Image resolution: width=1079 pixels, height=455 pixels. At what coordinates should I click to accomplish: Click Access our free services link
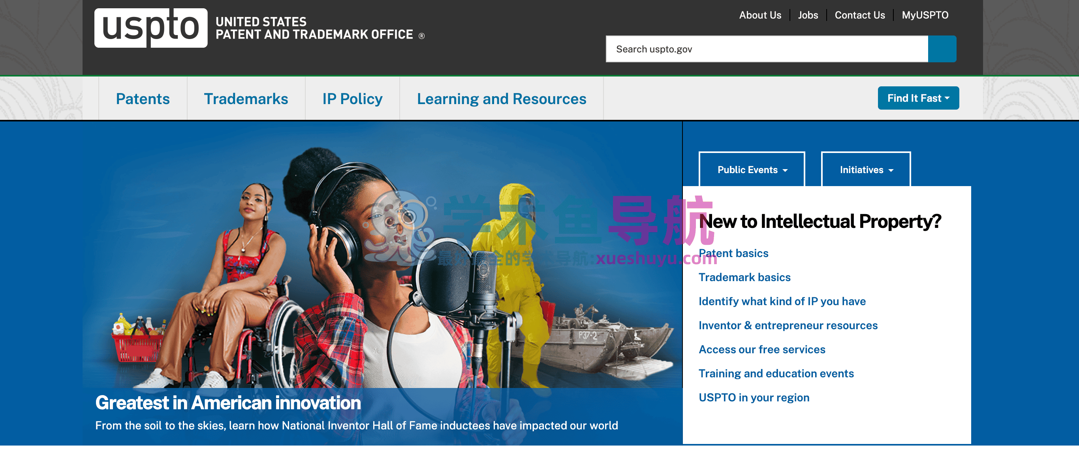coord(761,349)
